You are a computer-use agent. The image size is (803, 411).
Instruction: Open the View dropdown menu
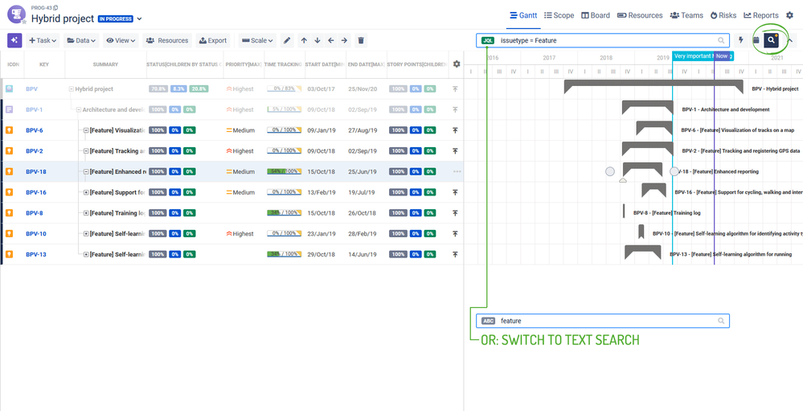[121, 40]
